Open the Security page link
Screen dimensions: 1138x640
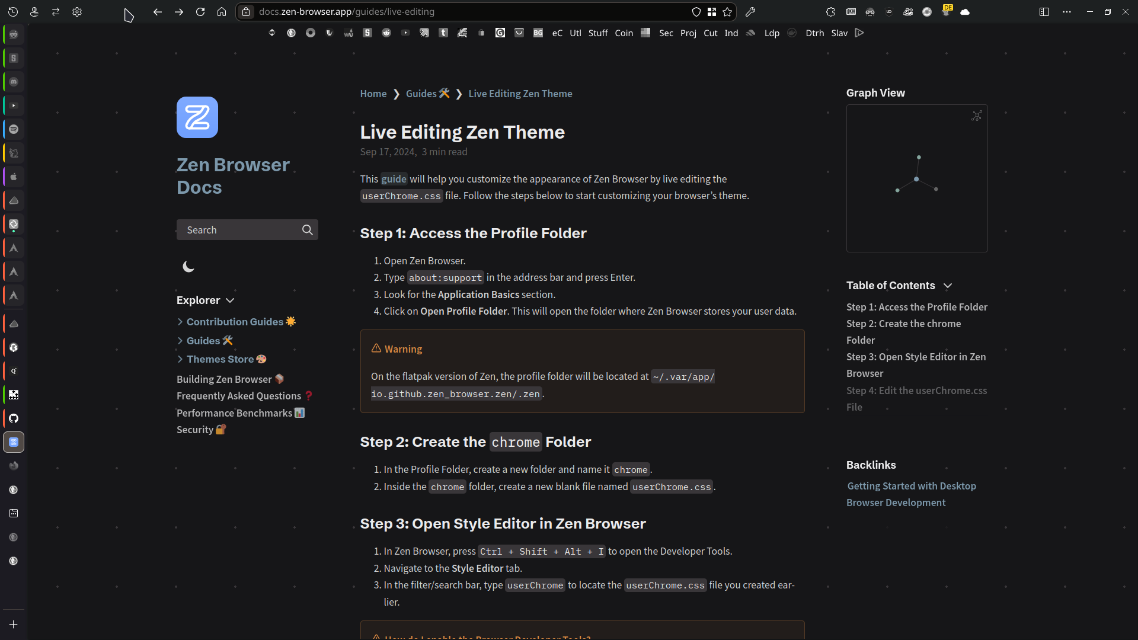click(202, 430)
